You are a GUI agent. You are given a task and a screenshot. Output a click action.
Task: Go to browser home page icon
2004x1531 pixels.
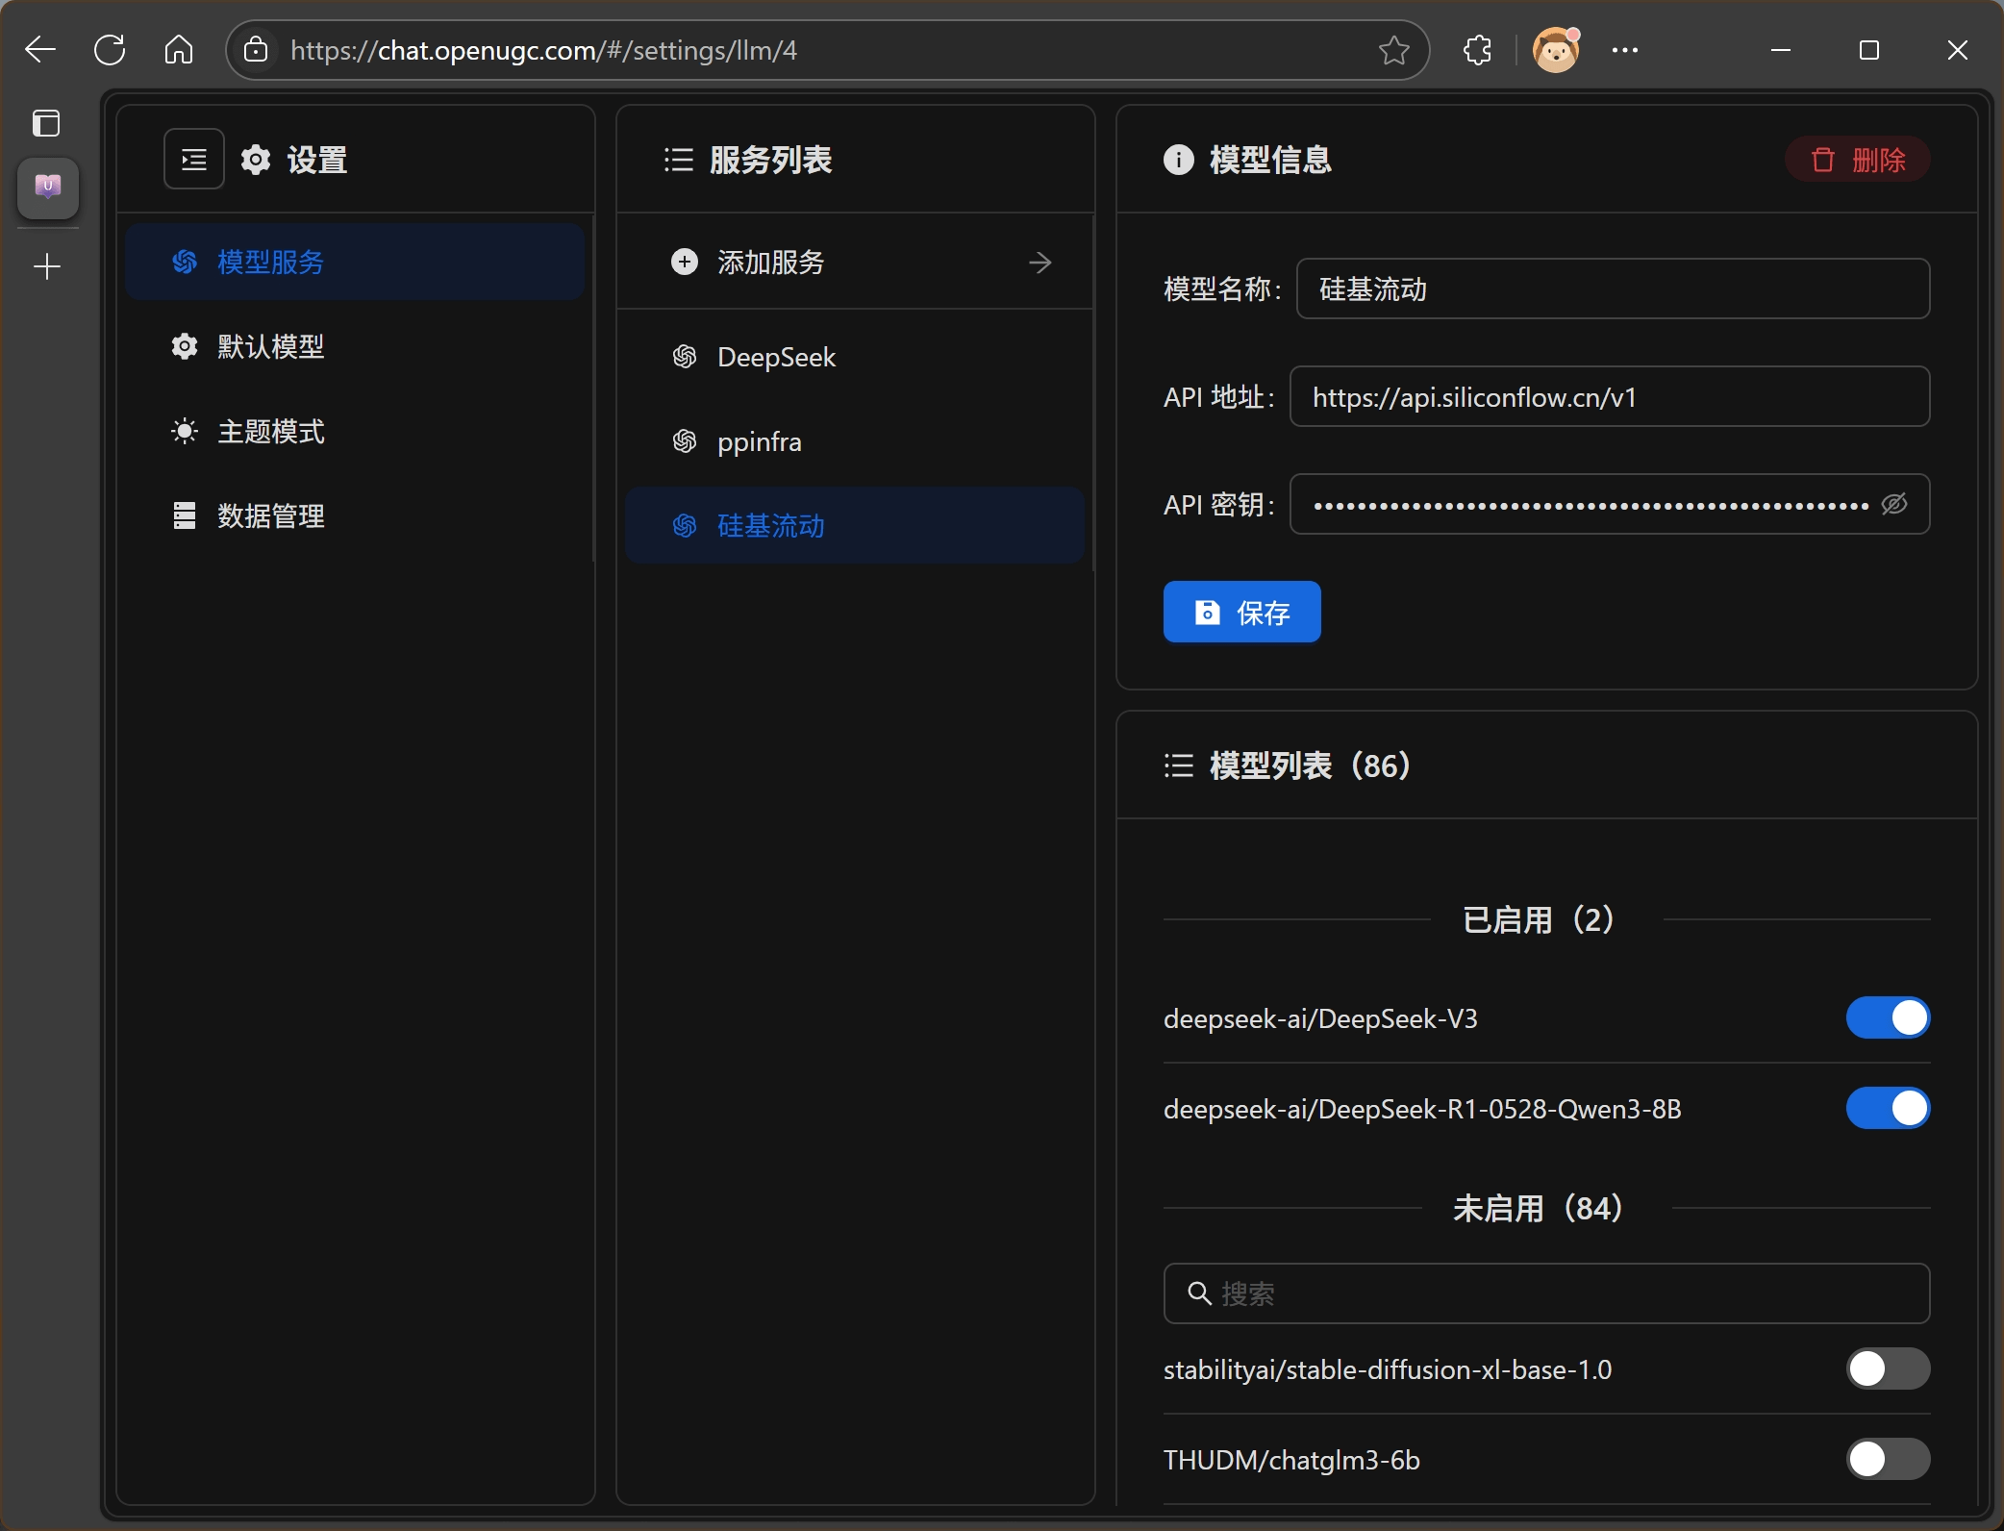179,50
